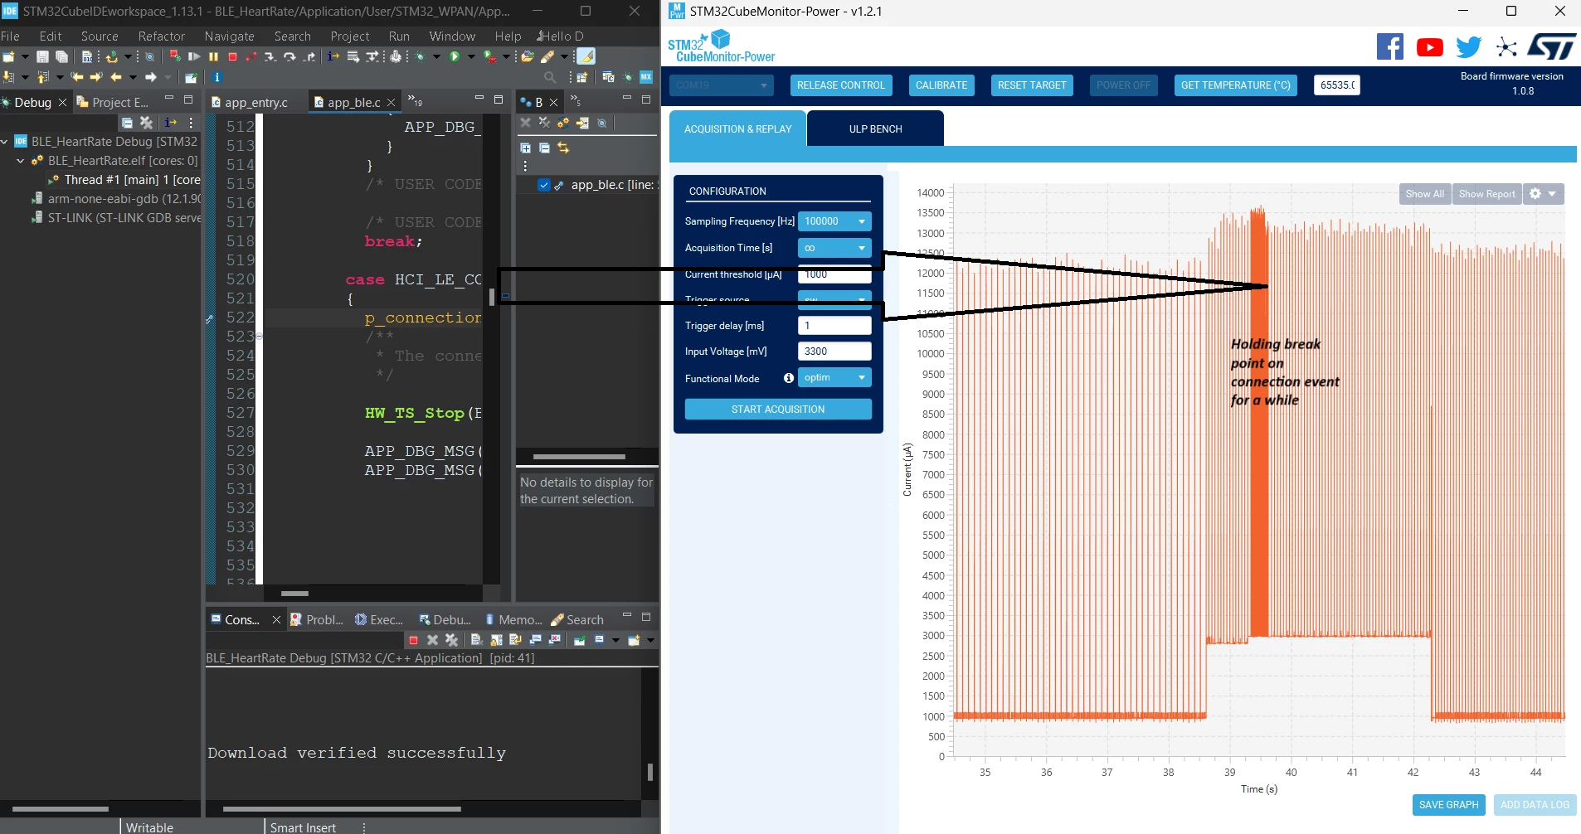Click the Show All button on graph
Screen dimensions: 1581x834
1424,194
